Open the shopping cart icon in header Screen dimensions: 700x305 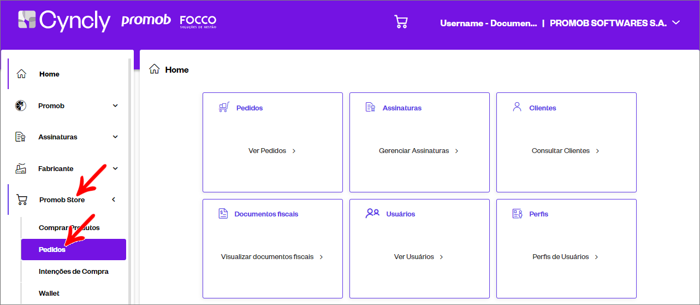pyautogui.click(x=401, y=22)
